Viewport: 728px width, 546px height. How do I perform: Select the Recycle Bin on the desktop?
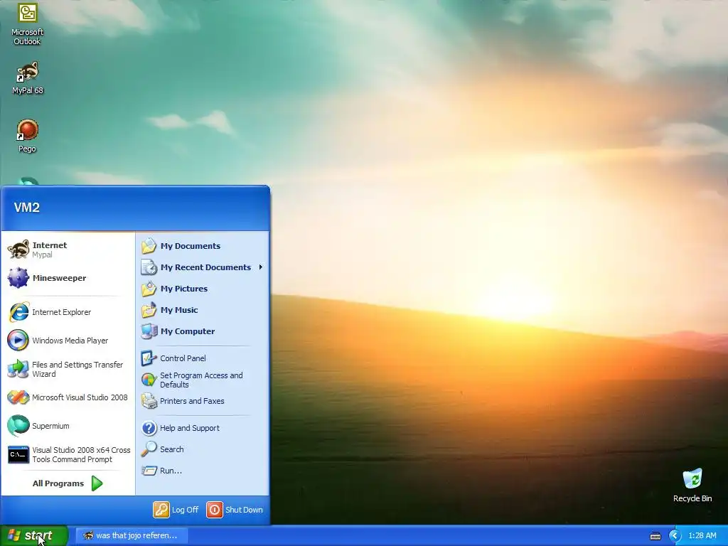(692, 486)
